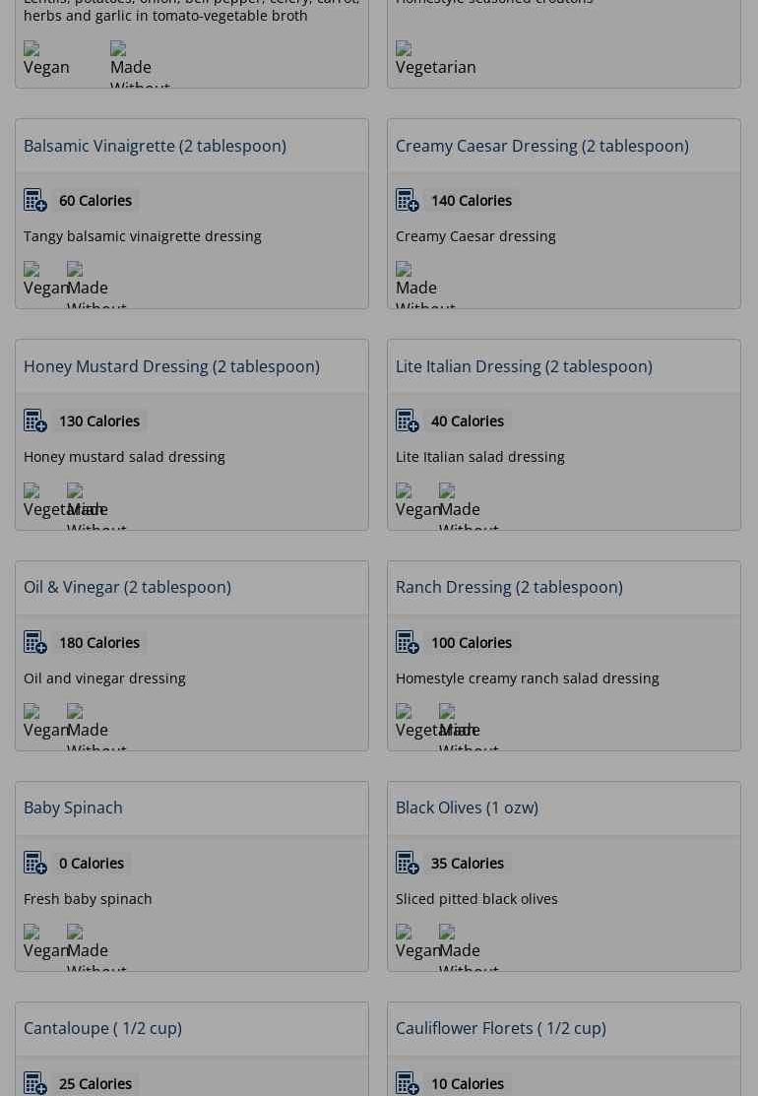Image resolution: width=758 pixels, height=1096 pixels.
Task: Select Honey Mustard Dressing menu item
Action: click(x=171, y=366)
